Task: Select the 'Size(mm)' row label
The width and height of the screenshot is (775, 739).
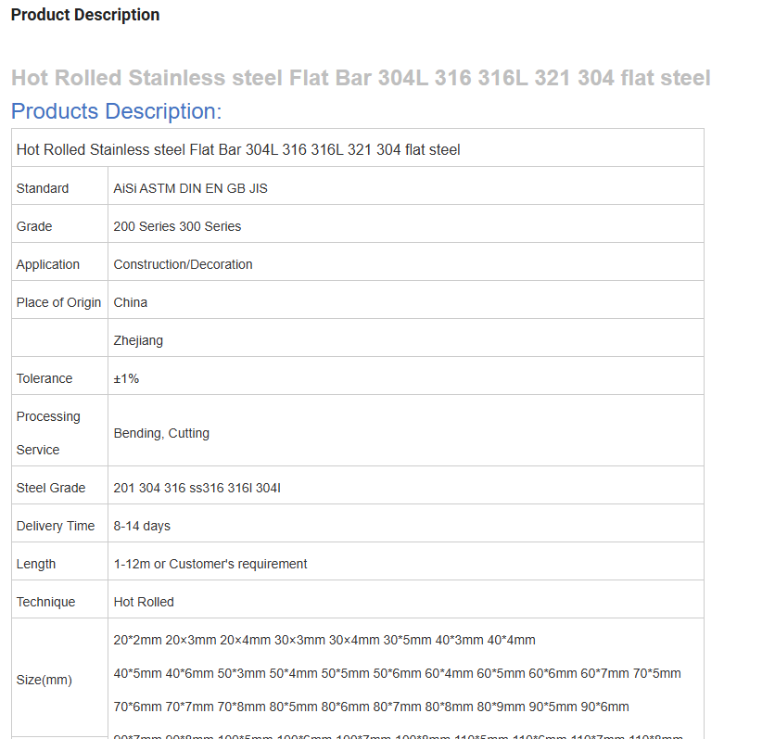Action: pos(44,680)
